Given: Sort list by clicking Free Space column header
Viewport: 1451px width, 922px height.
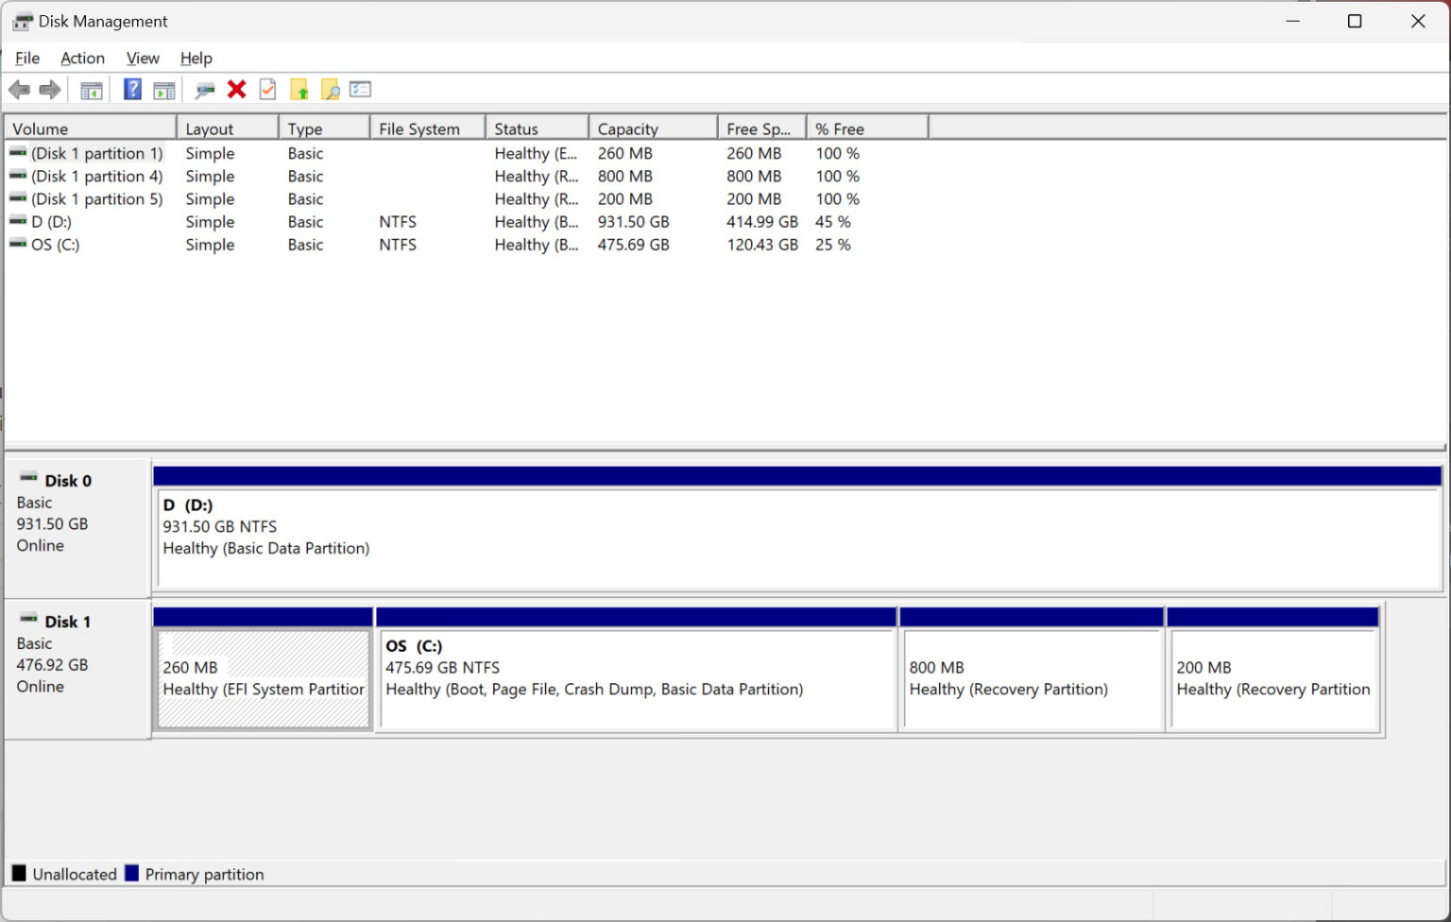Looking at the screenshot, I should tap(758, 128).
